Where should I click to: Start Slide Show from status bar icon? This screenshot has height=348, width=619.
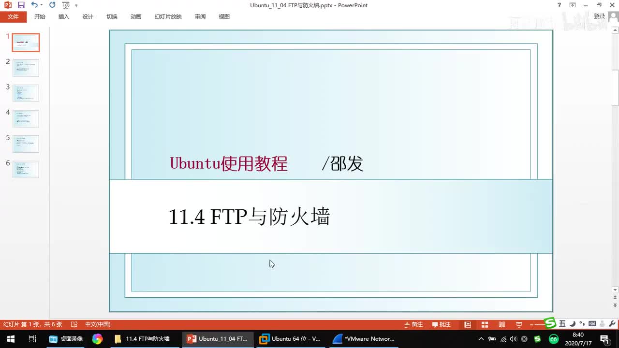click(519, 324)
